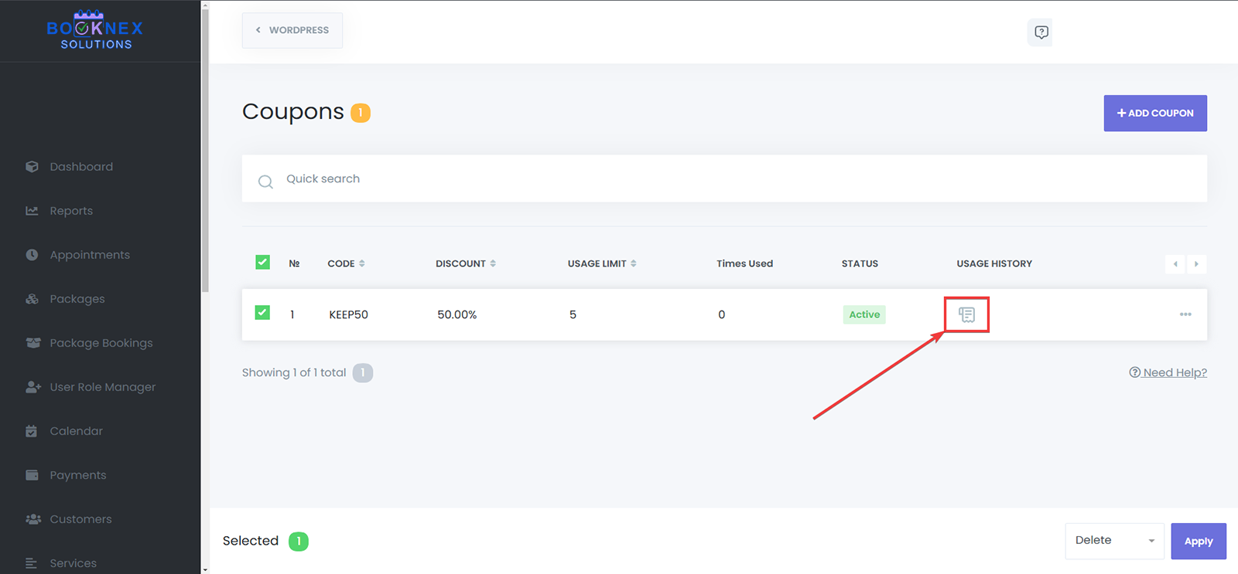Click the Customers group icon in sidebar
Screen dimensions: 1238x574
(x=32, y=519)
